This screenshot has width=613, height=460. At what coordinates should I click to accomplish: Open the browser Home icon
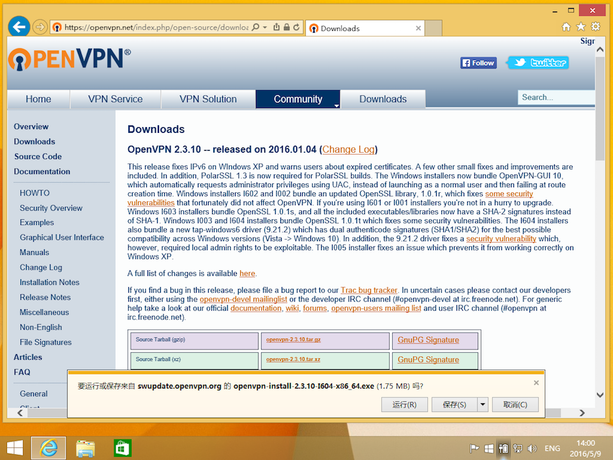pyautogui.click(x=566, y=27)
